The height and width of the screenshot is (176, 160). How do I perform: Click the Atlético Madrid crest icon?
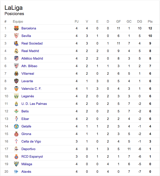click(16, 58)
